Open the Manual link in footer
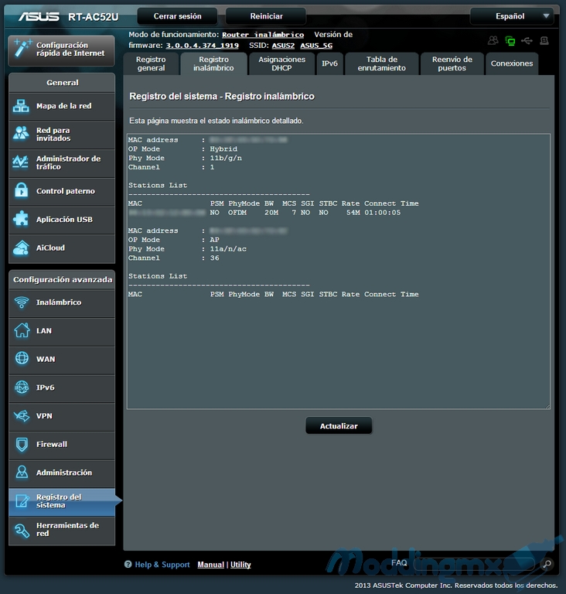The image size is (566, 594). pos(210,565)
